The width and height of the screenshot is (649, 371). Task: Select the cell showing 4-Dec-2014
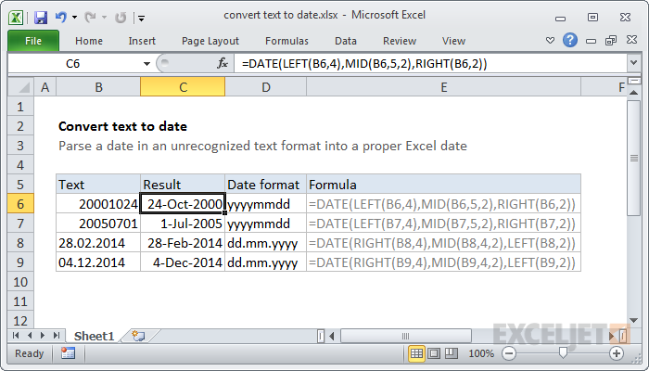(183, 262)
